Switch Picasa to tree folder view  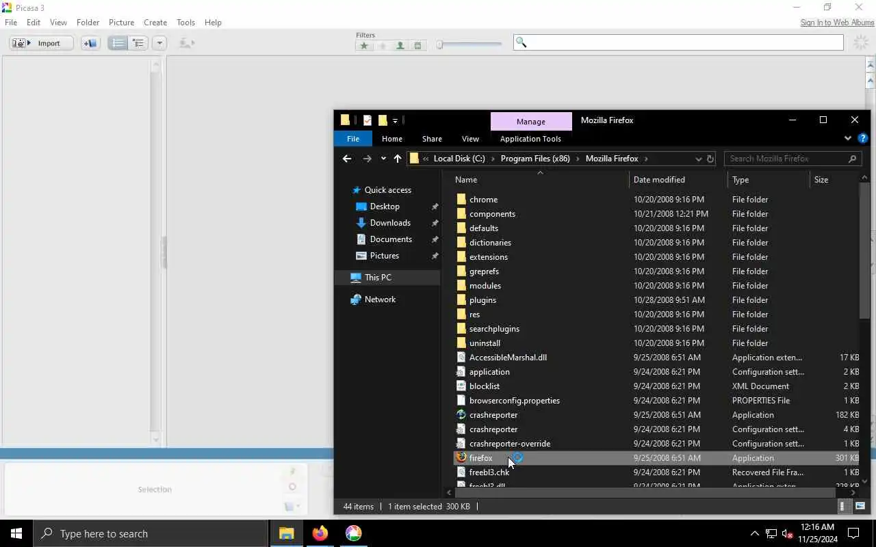[138, 43]
